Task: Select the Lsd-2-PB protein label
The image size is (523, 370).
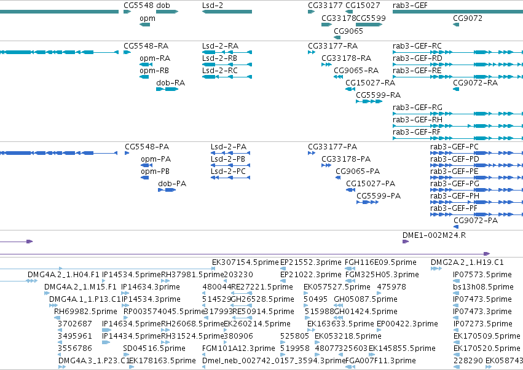Action: [228, 159]
